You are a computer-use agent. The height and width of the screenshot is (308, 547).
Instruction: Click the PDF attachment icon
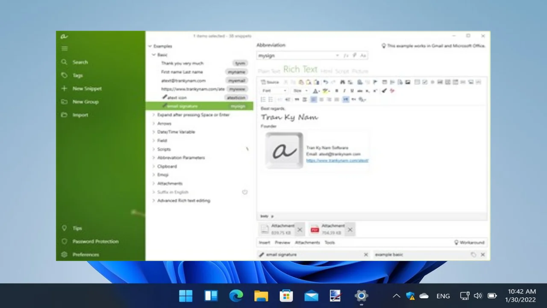pyautogui.click(x=315, y=230)
